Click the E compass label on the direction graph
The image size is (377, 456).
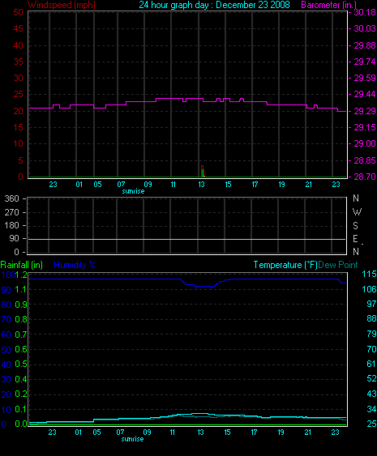click(355, 239)
